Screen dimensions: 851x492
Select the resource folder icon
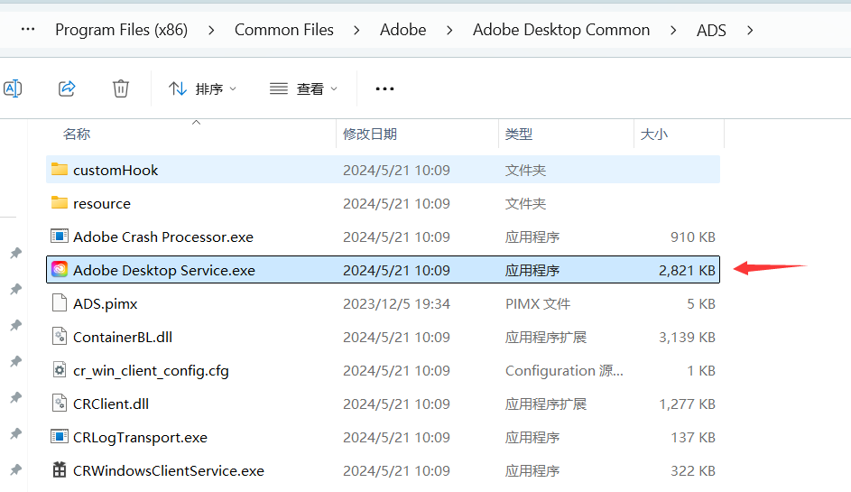tap(60, 202)
